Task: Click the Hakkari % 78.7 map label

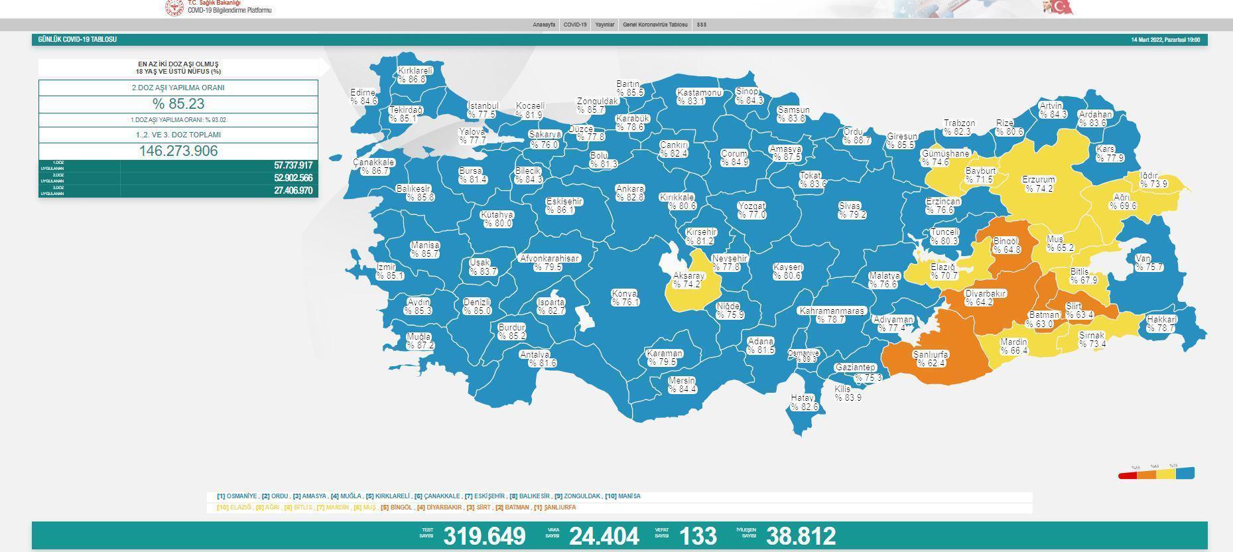Action: coord(1161,324)
